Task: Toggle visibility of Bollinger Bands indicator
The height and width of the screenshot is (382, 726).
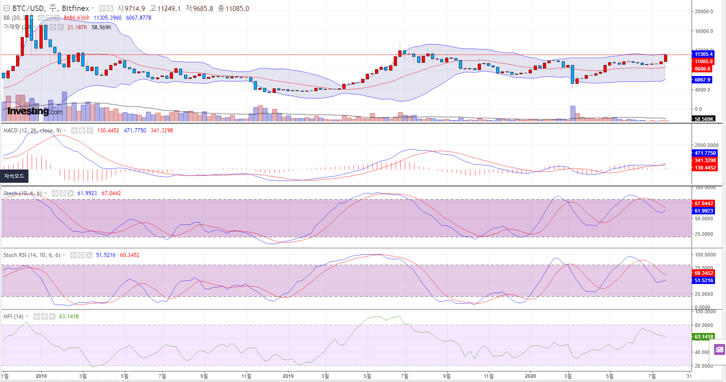Action: coord(41,18)
